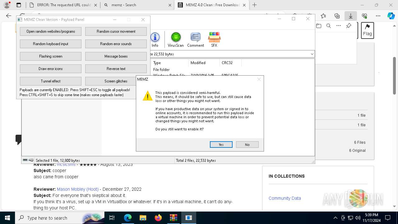This screenshot has width=398, height=224.
Task: Toggle Random cursor movement payload
Action: pos(116,31)
